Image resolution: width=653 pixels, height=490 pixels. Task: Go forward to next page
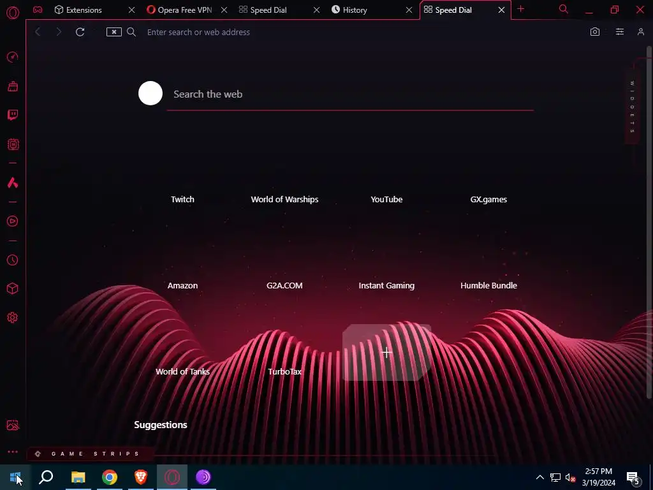click(x=59, y=32)
